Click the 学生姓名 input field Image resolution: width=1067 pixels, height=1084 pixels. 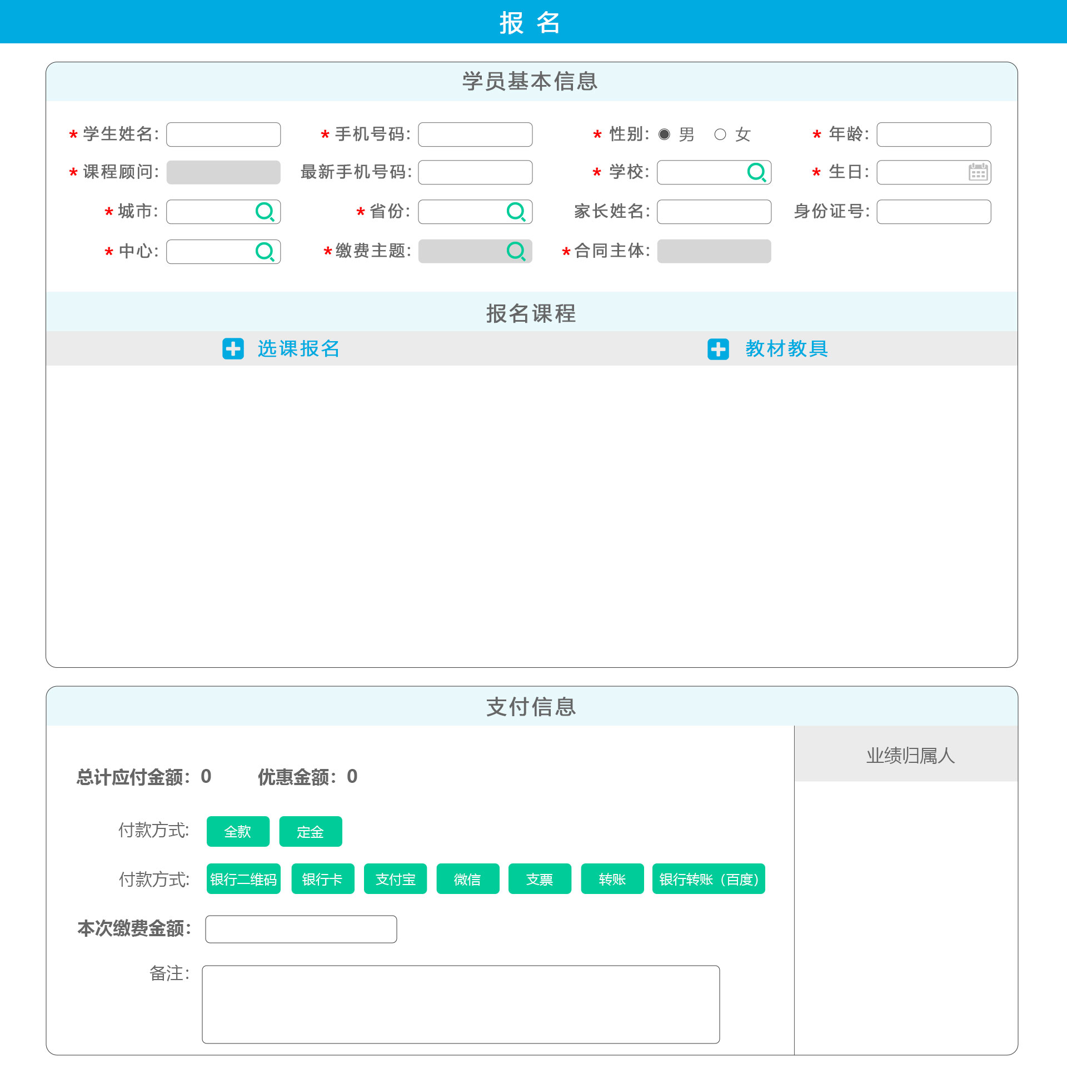pyautogui.click(x=223, y=134)
